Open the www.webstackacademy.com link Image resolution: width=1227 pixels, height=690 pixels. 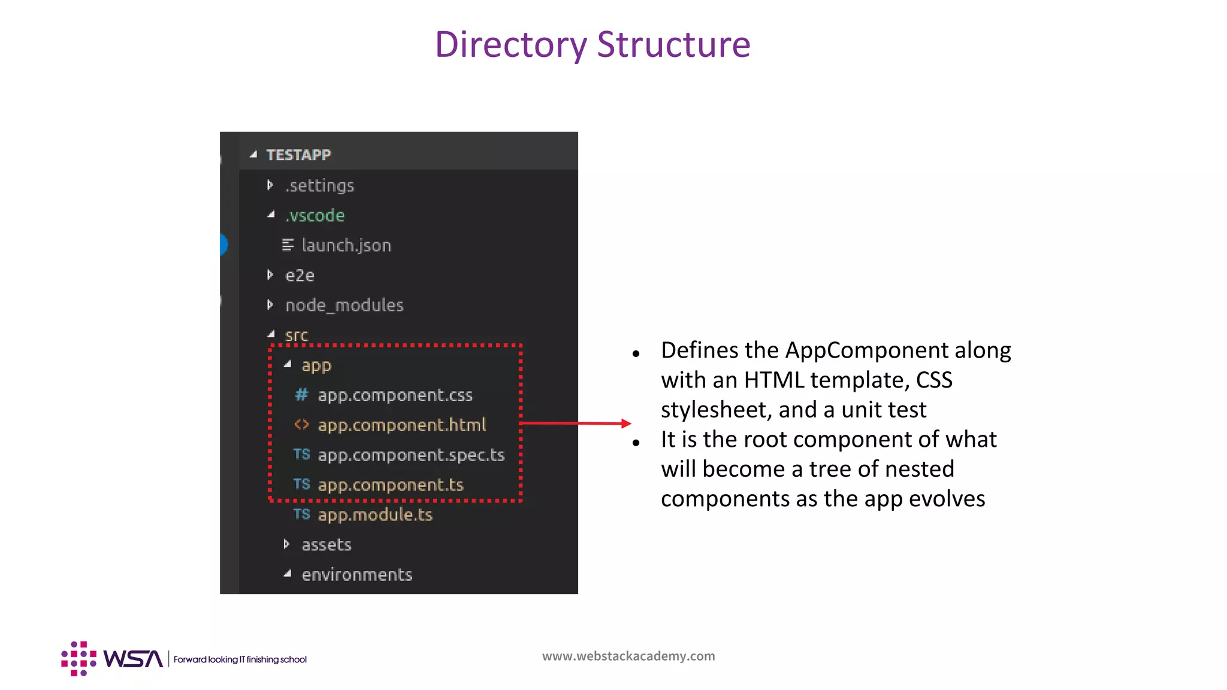click(628, 656)
